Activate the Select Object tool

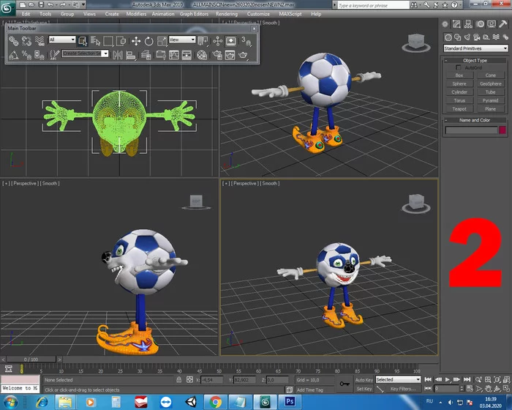point(83,41)
